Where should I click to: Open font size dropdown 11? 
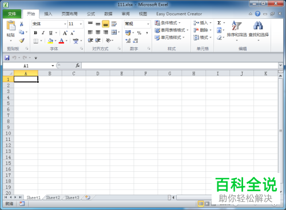81,24
